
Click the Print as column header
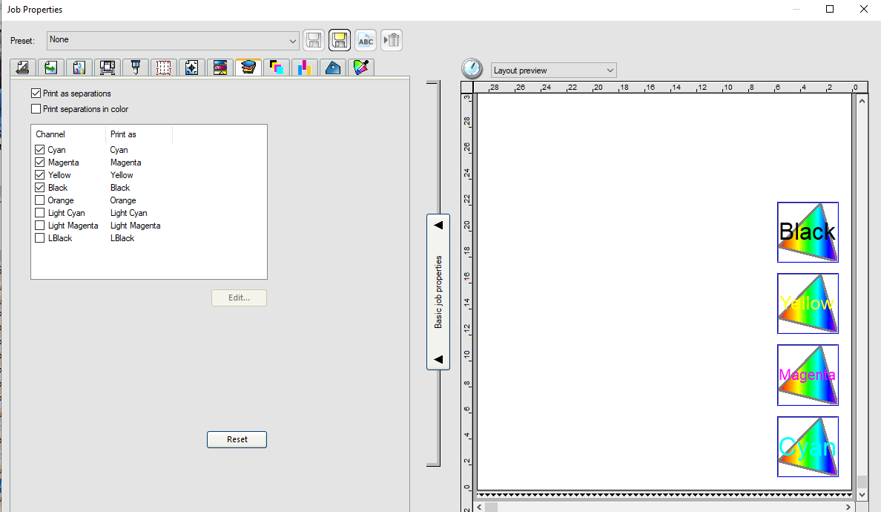(x=139, y=134)
